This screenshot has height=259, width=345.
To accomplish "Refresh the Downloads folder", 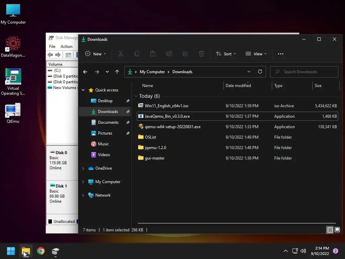I will pyautogui.click(x=260, y=71).
